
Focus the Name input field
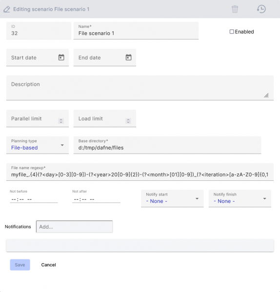136,31
